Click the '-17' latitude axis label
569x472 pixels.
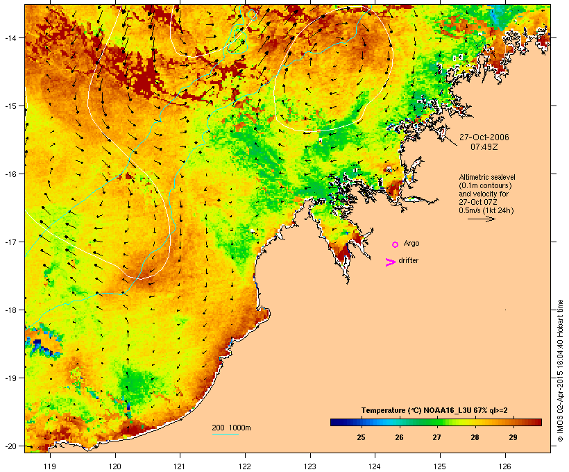(x=10, y=242)
